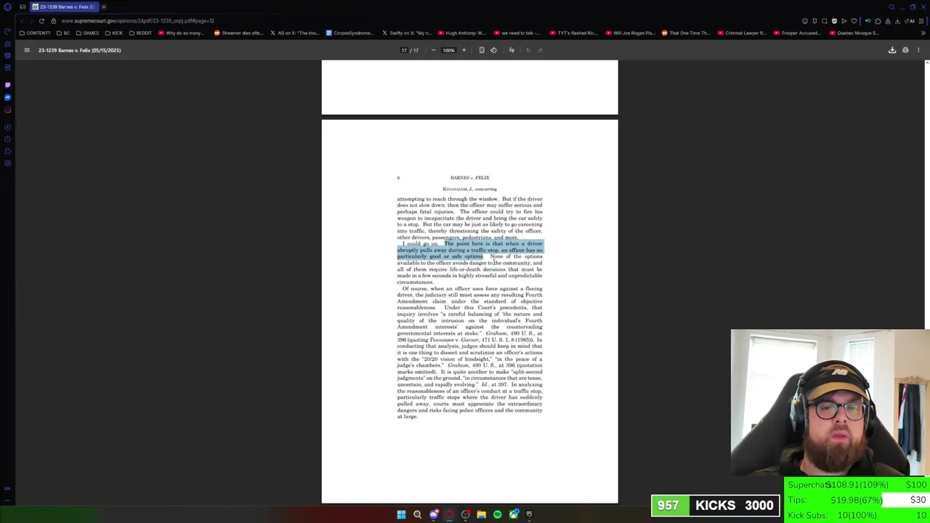Open the PDF more actions menu
Viewport: 930px width, 523px height.
point(918,50)
